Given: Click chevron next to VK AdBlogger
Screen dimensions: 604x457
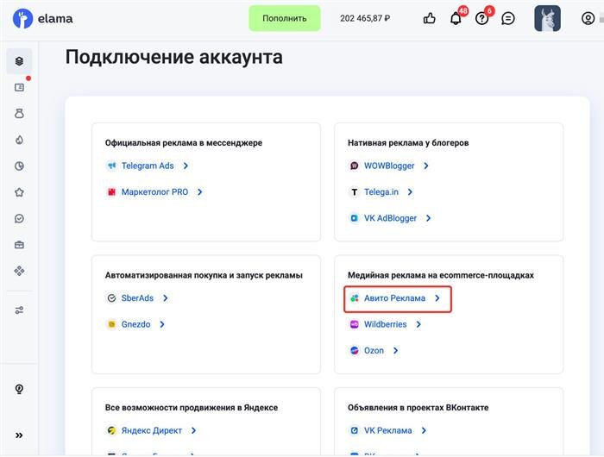Looking at the screenshot, I should click(x=428, y=218).
